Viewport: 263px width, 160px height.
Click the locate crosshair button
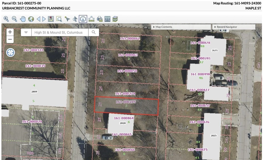11,53
